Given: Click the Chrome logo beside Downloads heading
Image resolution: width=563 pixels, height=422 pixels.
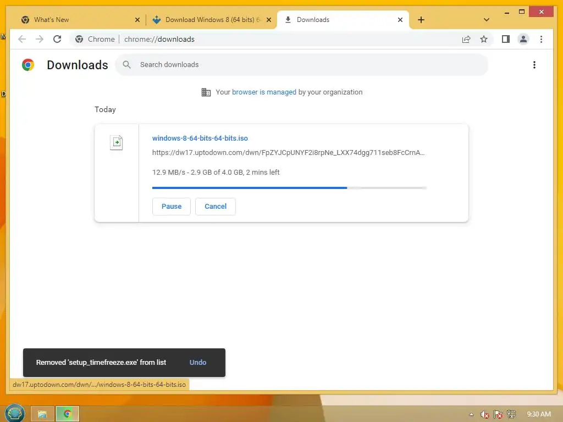Looking at the screenshot, I should [x=28, y=65].
